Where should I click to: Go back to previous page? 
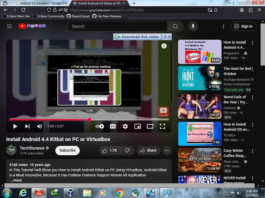[x=6, y=10]
